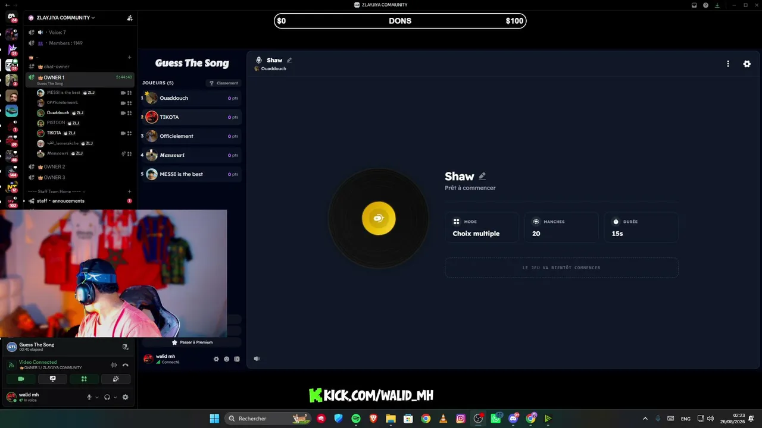Viewport: 762px width, 428px height.
Task: Open the staff annoucements channel
Action: click(80, 201)
